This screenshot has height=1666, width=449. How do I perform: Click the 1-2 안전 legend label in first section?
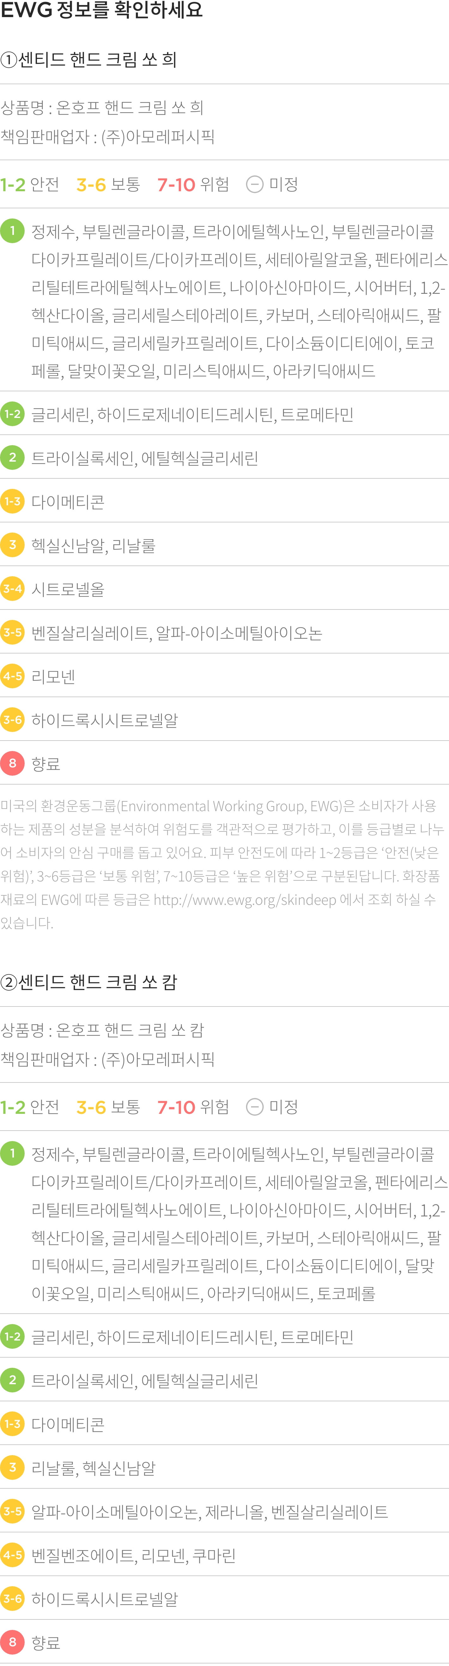point(30,185)
